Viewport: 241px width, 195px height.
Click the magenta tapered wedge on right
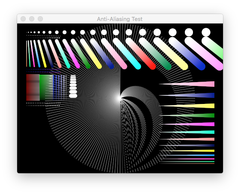[x=187, y=124]
